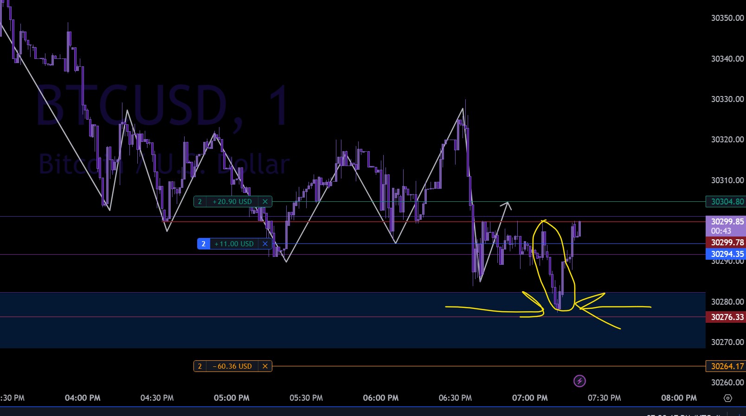Select the +20.90 USD profit text
The width and height of the screenshot is (746, 416).
(x=232, y=202)
